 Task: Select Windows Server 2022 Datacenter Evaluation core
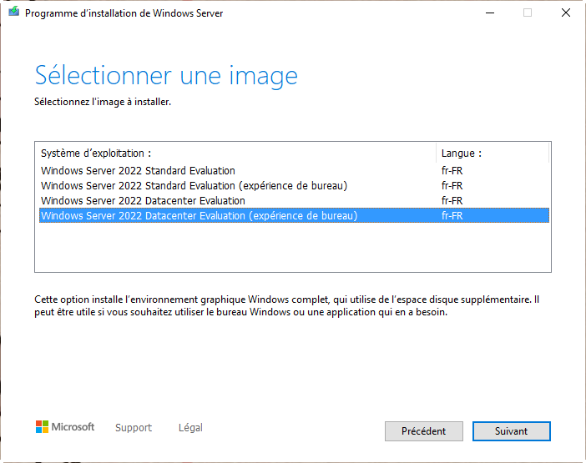(143, 200)
